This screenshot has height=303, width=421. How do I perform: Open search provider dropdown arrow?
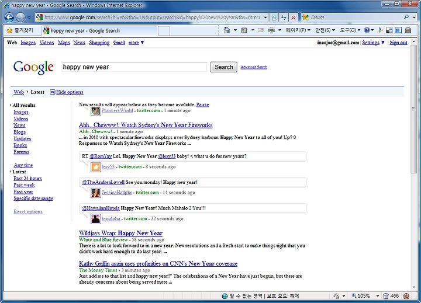(x=415, y=17)
